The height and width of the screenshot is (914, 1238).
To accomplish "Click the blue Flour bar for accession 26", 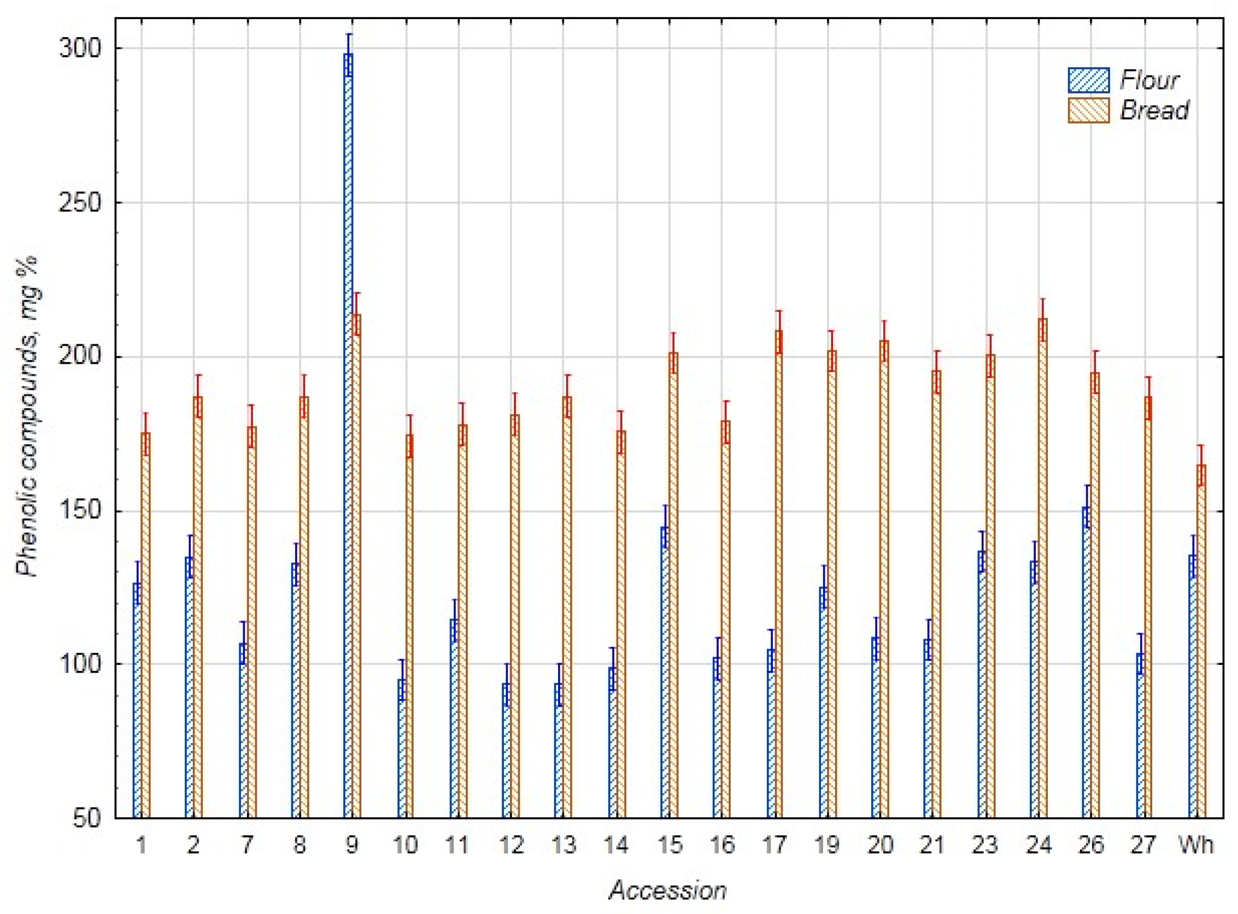I will [x=1087, y=664].
